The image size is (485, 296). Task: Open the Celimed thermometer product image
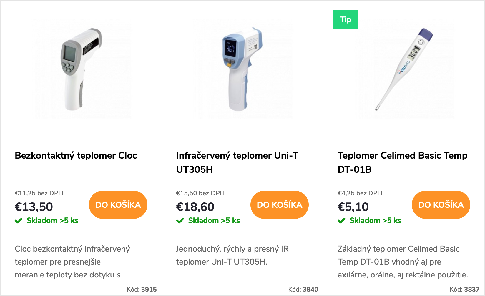click(404, 69)
